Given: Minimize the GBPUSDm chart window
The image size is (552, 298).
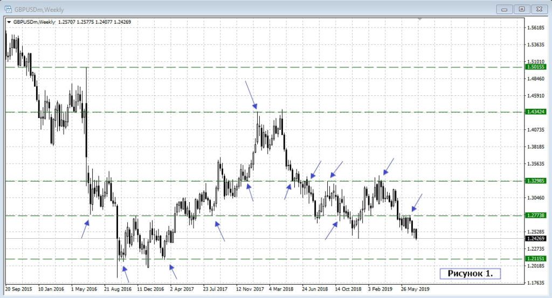Looking at the screenshot, I should (505, 9).
